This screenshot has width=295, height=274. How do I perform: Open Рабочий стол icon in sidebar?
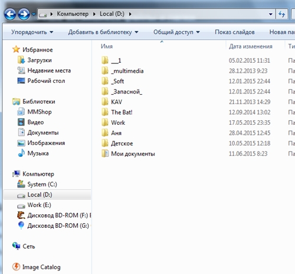(21, 80)
